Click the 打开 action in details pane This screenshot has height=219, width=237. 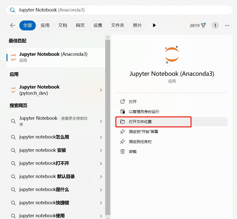point(172,102)
